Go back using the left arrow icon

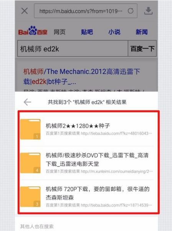pos(28,102)
